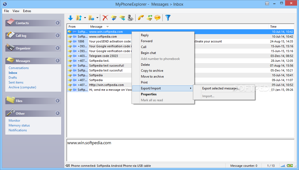Viewport: 299px width, 170px height.
Task: Click the orange chat bubble icon
Action: tap(158, 18)
